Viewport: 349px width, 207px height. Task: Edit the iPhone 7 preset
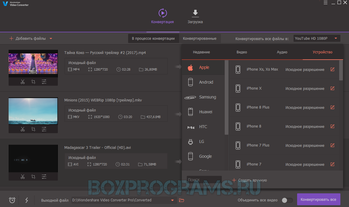[x=332, y=164]
